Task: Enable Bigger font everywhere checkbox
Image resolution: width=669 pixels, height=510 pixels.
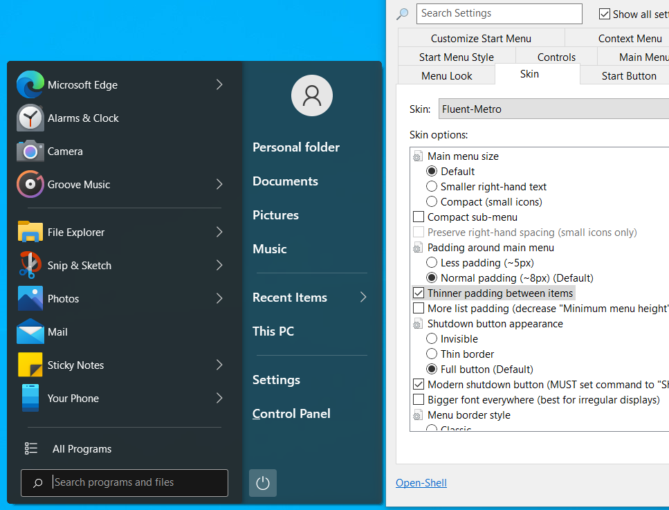Action: 419,399
